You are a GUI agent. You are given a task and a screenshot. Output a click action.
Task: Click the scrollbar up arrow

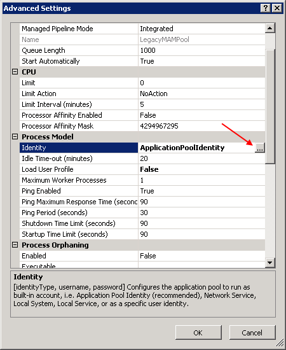point(270,28)
